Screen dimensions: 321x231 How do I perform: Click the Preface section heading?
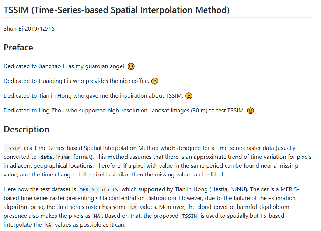18,48
